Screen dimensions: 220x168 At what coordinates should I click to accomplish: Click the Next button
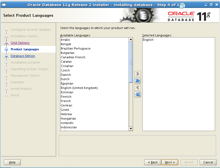[170, 162]
